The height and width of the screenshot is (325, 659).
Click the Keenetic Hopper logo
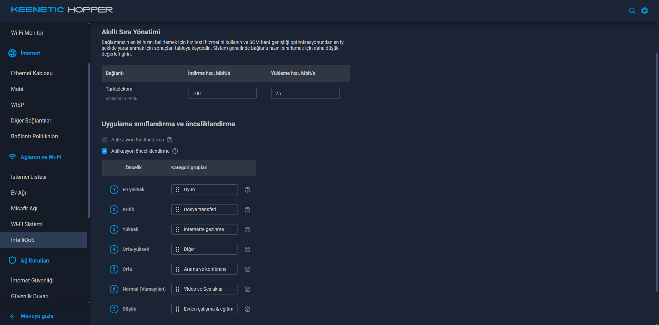[x=62, y=10]
